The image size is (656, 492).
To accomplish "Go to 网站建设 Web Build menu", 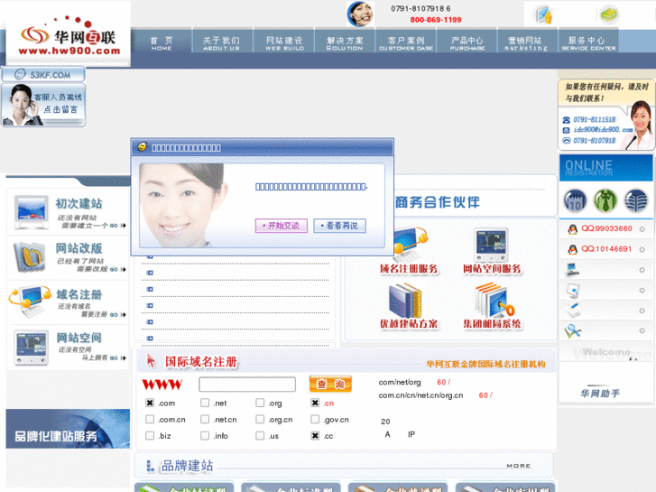I will click(x=284, y=43).
